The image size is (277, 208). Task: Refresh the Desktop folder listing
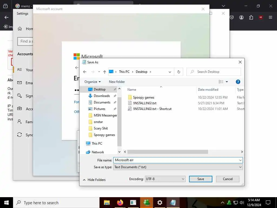[x=179, y=72]
